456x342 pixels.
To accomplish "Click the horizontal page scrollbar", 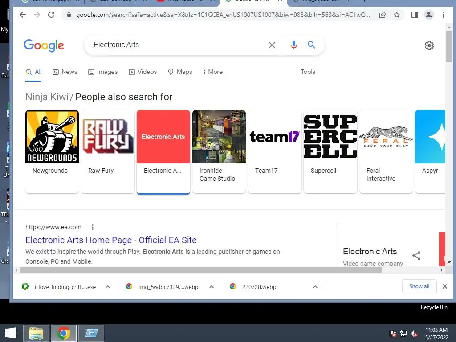I will pos(201,270).
